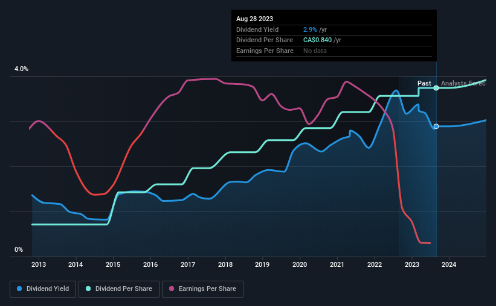Click the teal Dividend Per Share legend dot
Screen dimensions: 496x306
tap(88, 289)
